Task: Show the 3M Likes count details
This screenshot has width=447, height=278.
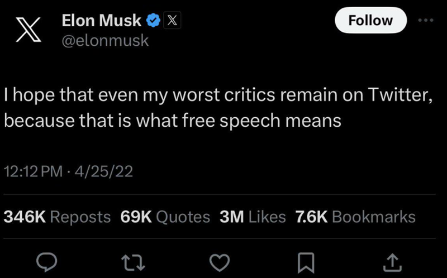Action: pos(253,217)
